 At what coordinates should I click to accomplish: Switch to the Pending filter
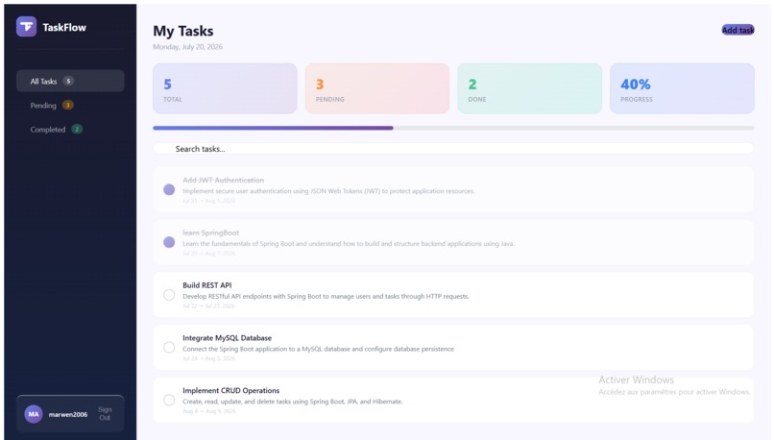[x=70, y=105]
